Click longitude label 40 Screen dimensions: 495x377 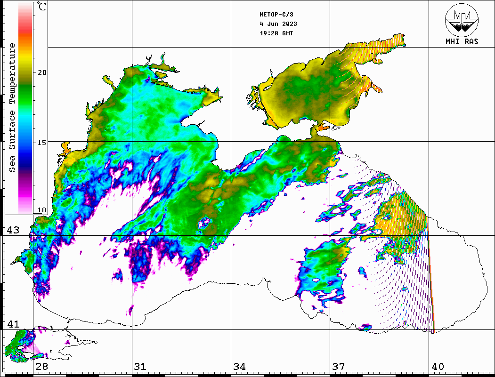[438, 366]
